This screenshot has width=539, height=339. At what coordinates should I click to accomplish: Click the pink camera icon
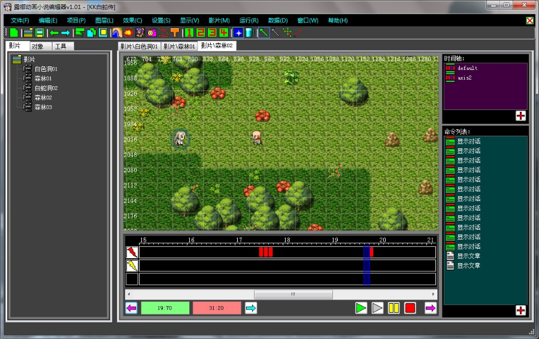point(152,33)
